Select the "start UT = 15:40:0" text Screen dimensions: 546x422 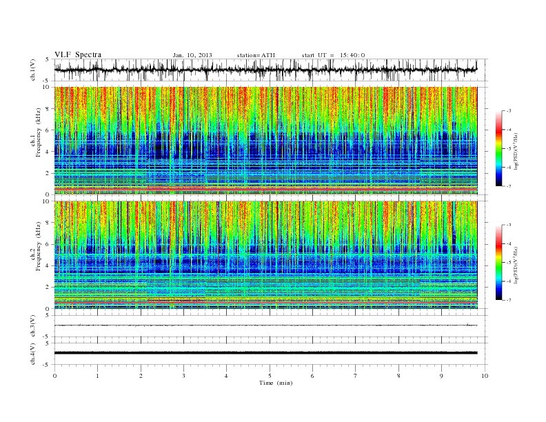pyautogui.click(x=333, y=55)
